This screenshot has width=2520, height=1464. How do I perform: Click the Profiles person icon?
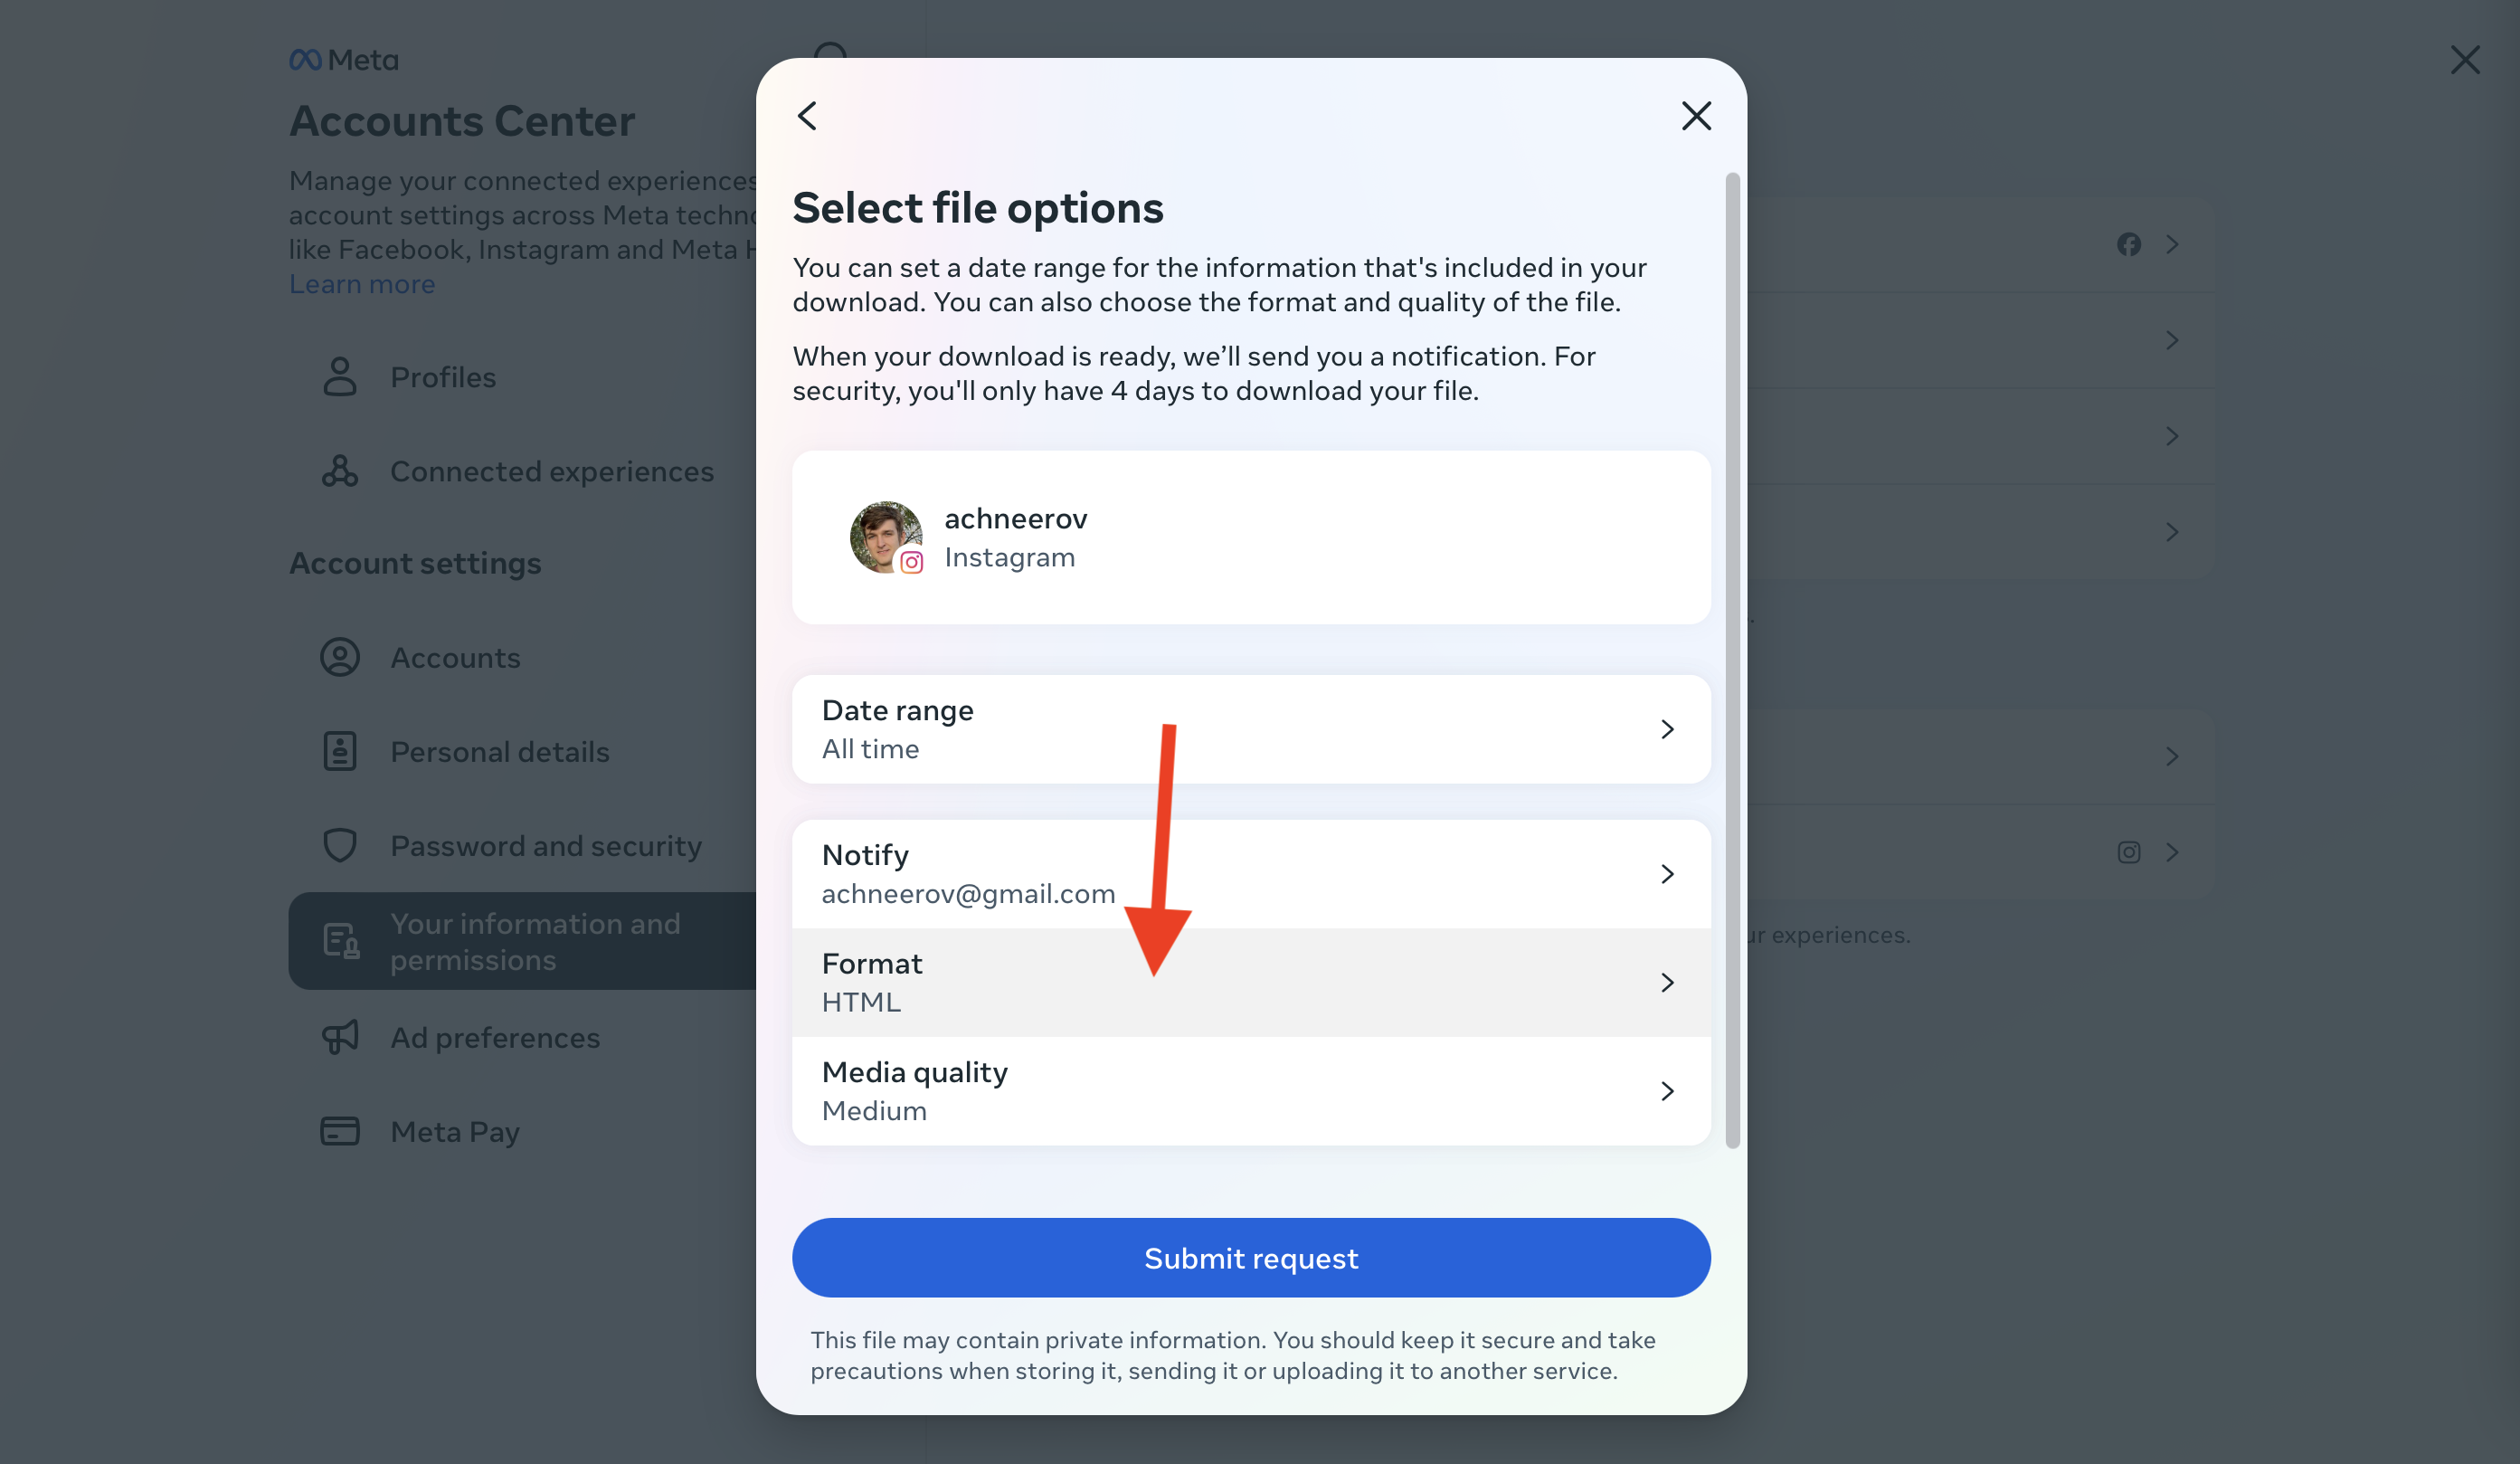(340, 377)
